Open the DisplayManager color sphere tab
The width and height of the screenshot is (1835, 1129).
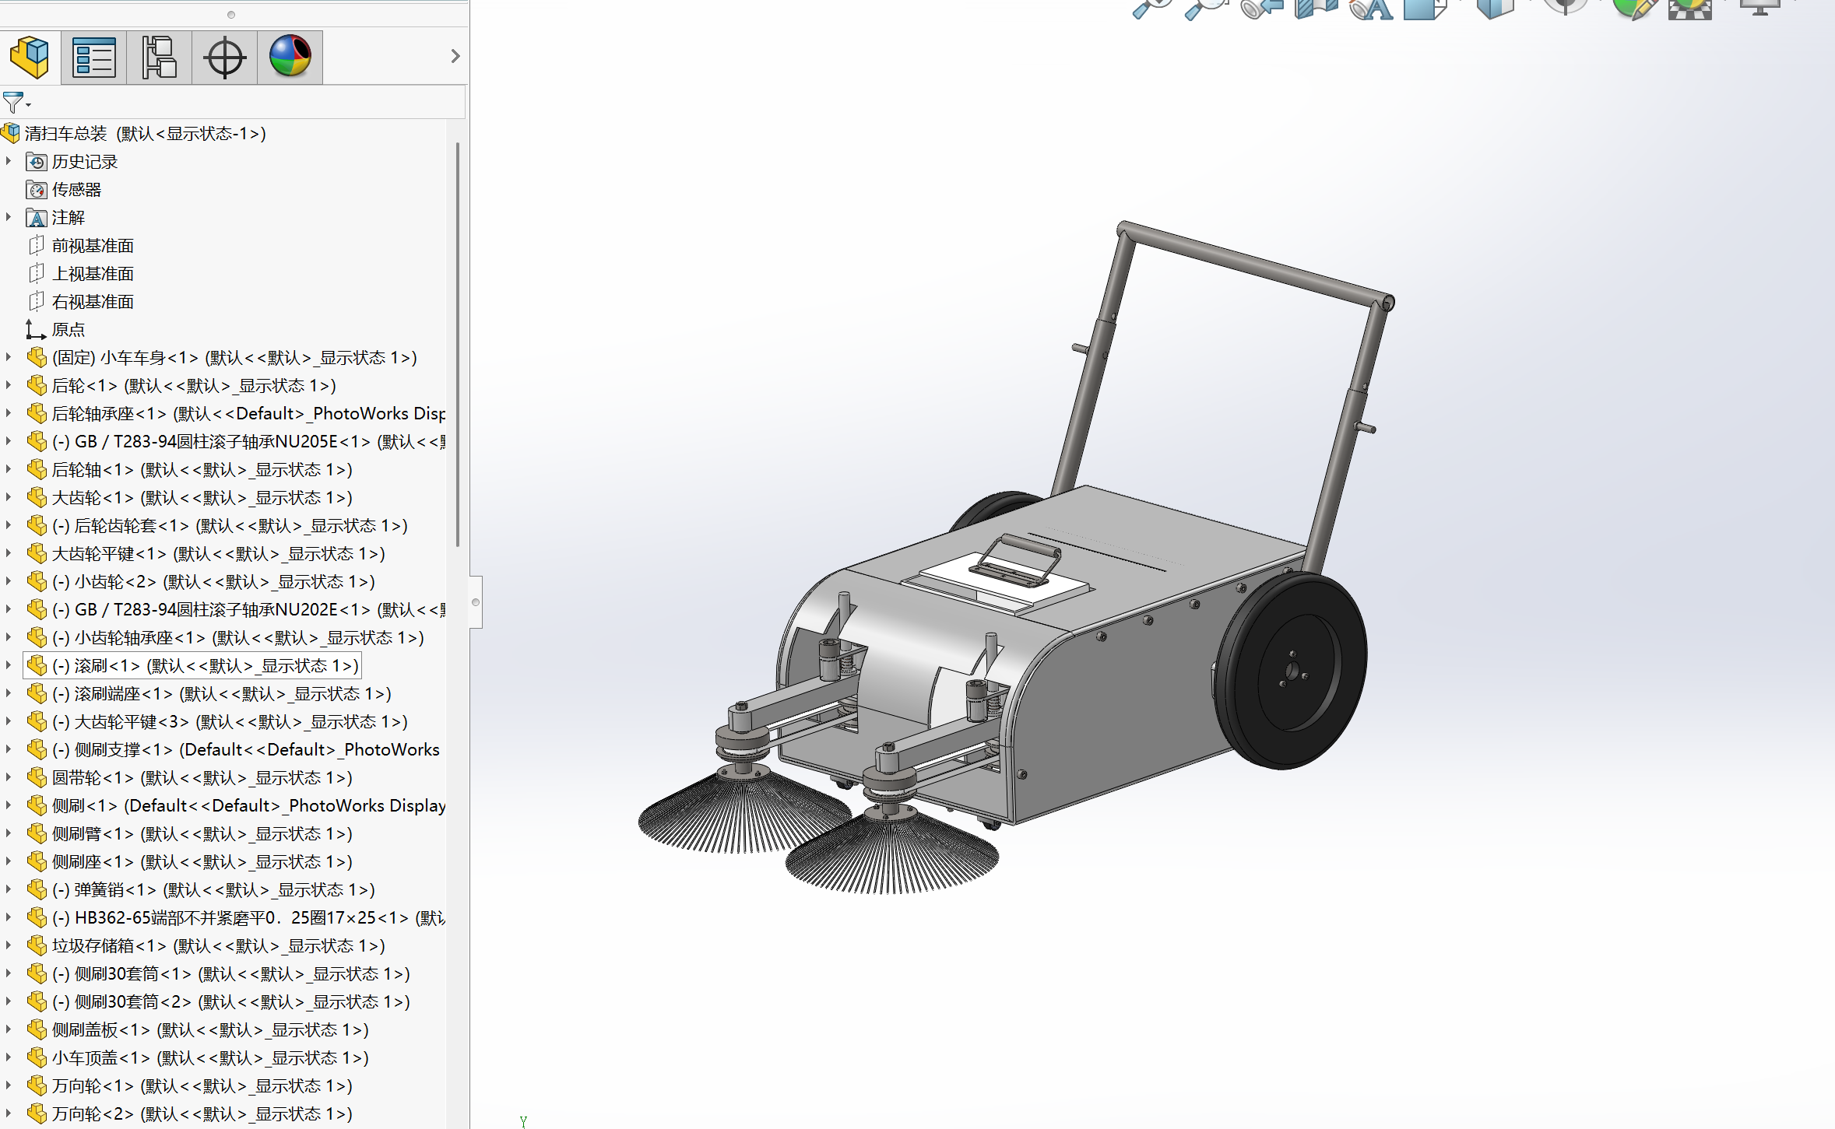tap(290, 57)
